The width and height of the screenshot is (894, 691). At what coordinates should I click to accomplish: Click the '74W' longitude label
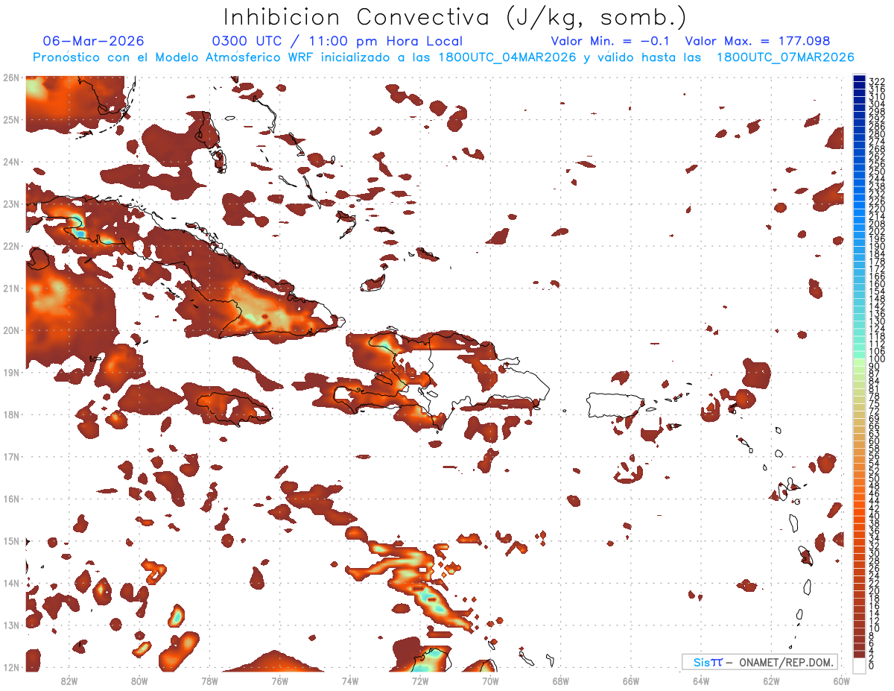(x=350, y=681)
